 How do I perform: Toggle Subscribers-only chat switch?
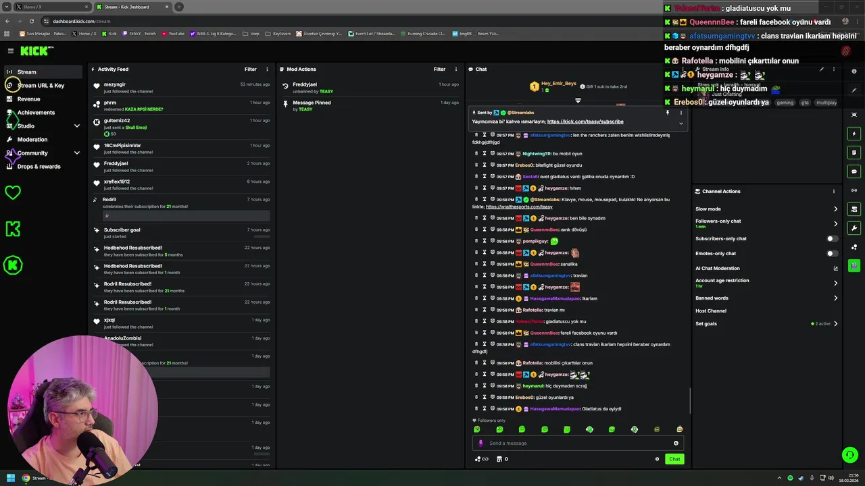pos(833,238)
